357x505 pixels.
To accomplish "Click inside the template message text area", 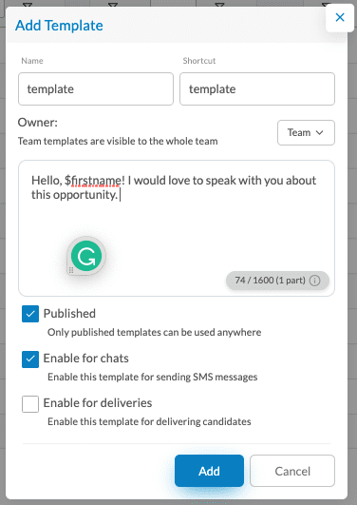I will pos(177,228).
